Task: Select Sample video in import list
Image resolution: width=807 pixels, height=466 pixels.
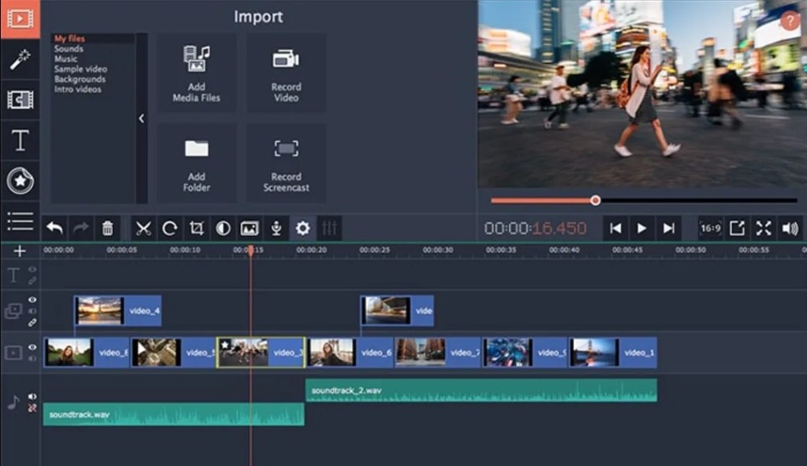Action: click(80, 69)
